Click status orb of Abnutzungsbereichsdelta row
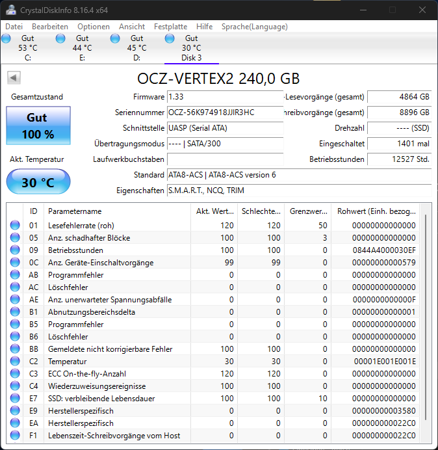Image resolution: width=438 pixels, height=450 pixels. tap(15, 311)
